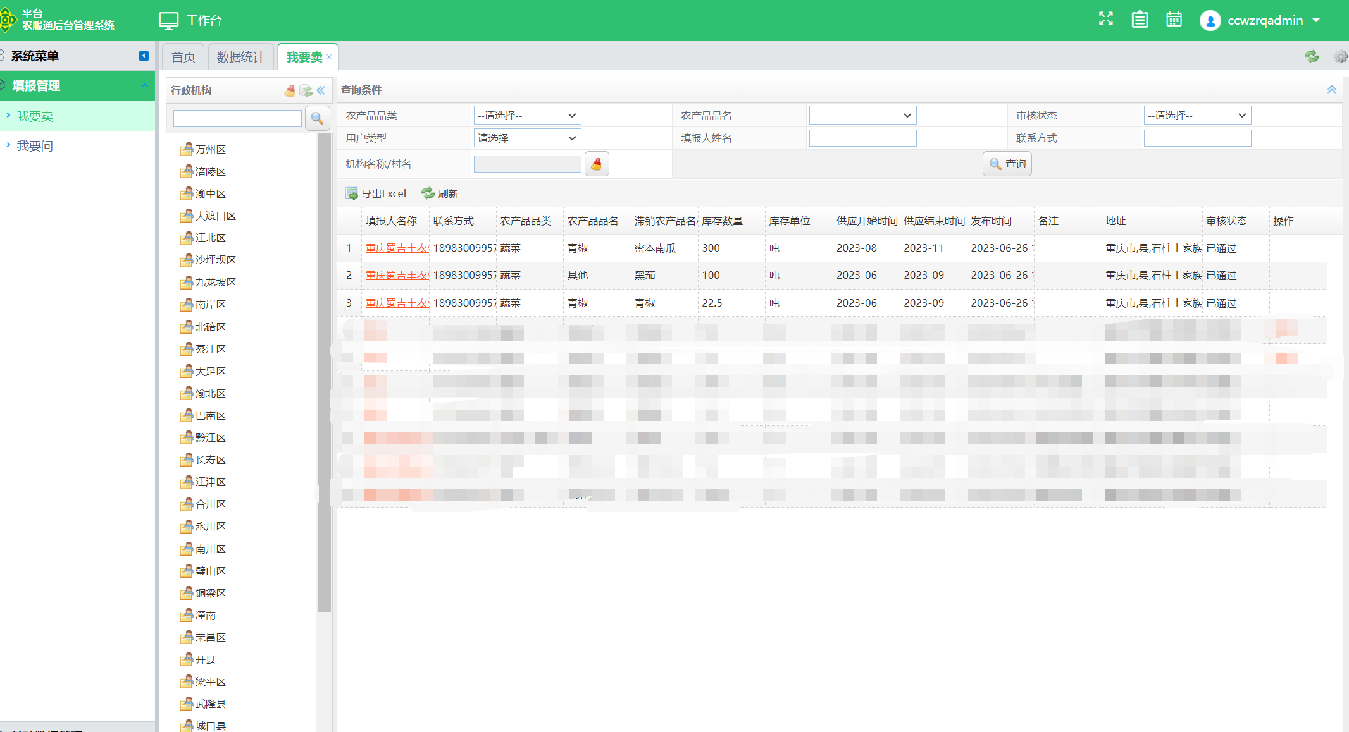Screen dimensions: 1349x732
Task: Open the 用户类型 dropdown
Action: [527, 138]
